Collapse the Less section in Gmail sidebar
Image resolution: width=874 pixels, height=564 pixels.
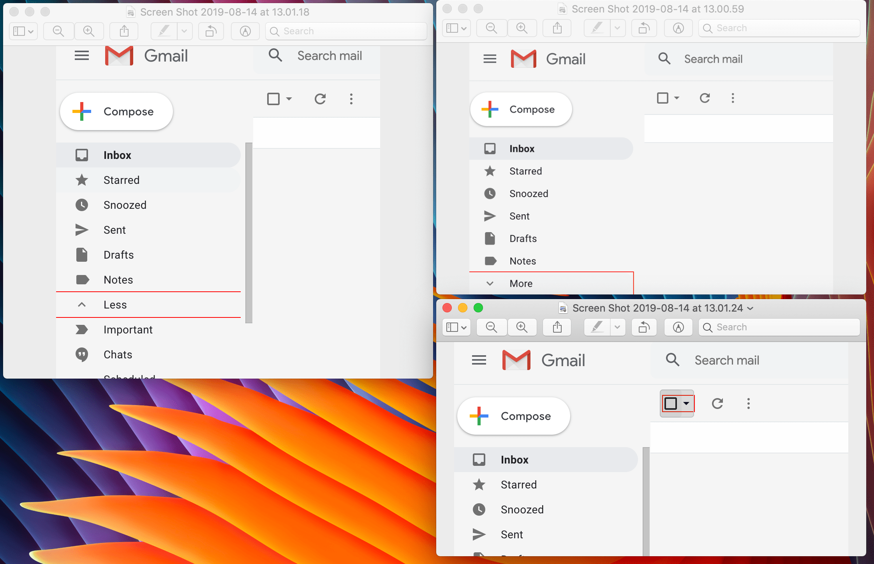(115, 305)
